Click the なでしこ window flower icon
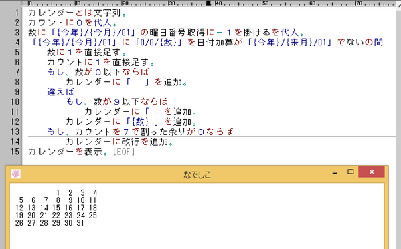The image size is (401, 249). click(x=16, y=174)
